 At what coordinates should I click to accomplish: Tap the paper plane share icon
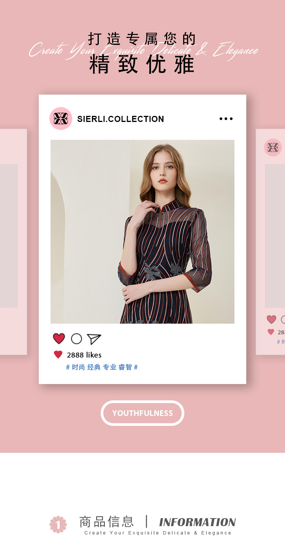[94, 339]
